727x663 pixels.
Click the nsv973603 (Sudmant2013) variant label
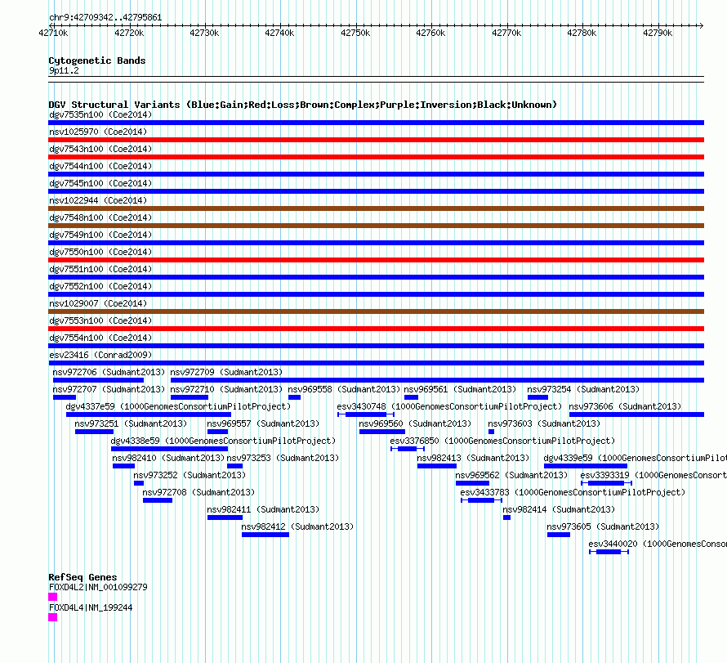(x=544, y=423)
